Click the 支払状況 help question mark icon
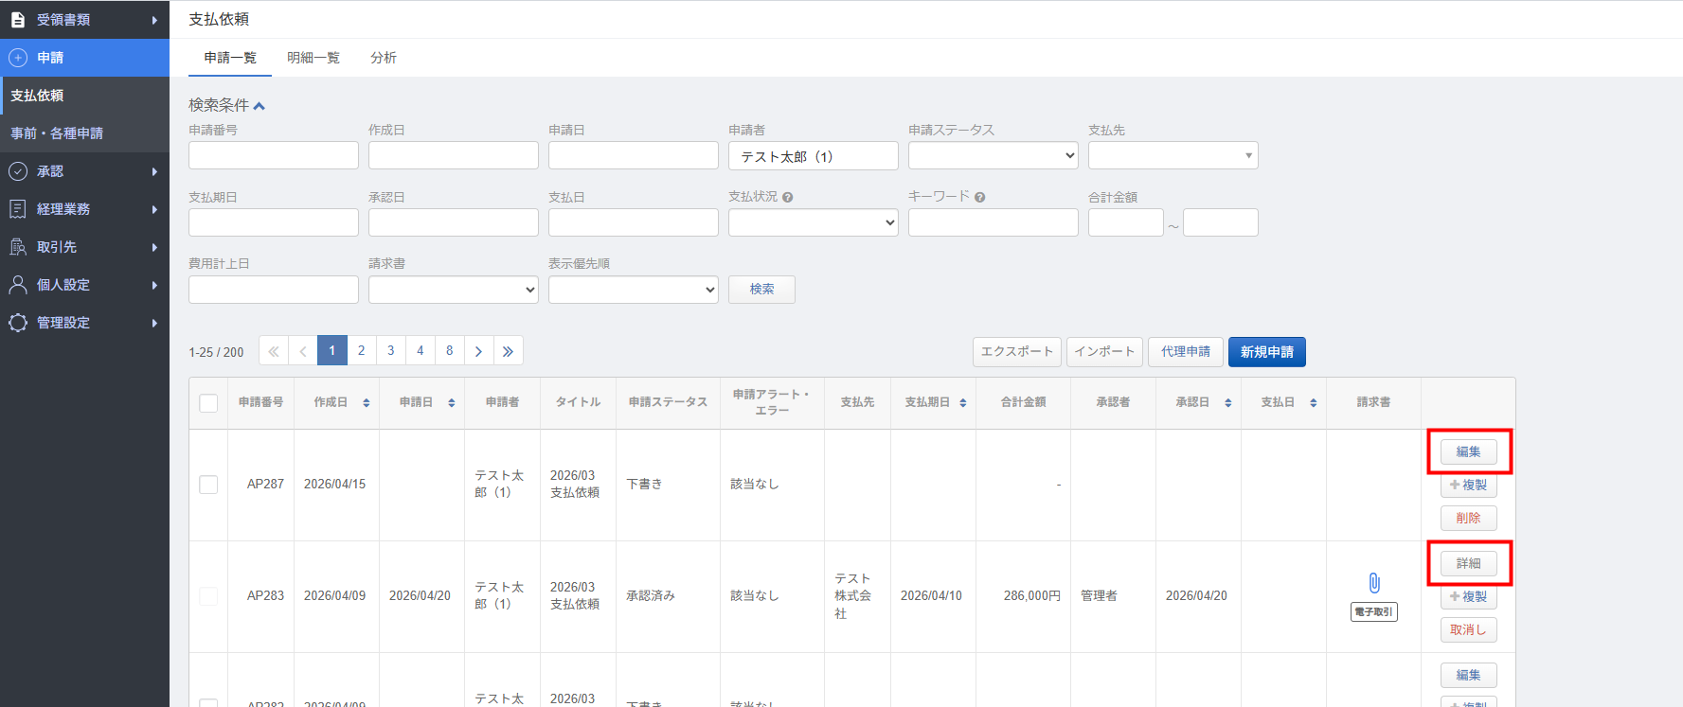This screenshot has height=707, width=1683. (x=788, y=197)
